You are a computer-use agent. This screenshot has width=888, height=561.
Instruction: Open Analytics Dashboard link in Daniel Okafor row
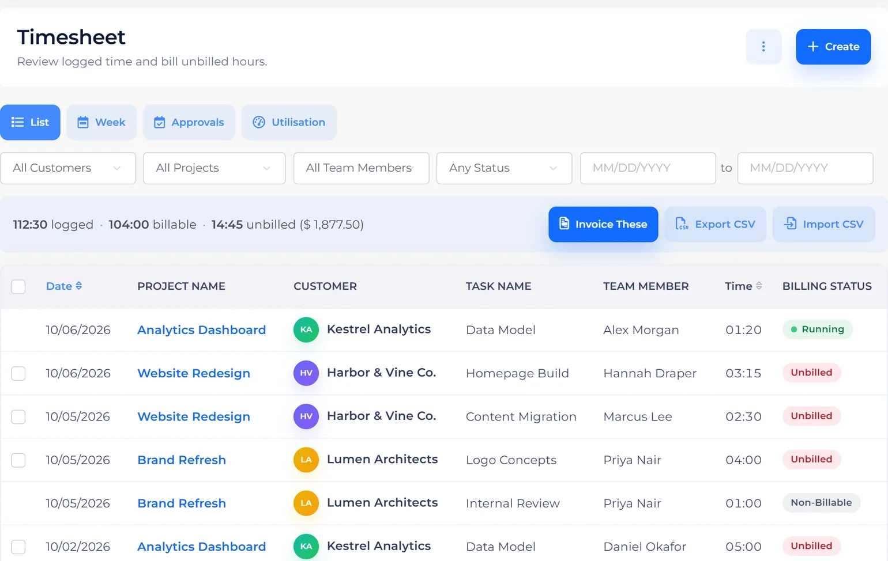[x=201, y=547]
